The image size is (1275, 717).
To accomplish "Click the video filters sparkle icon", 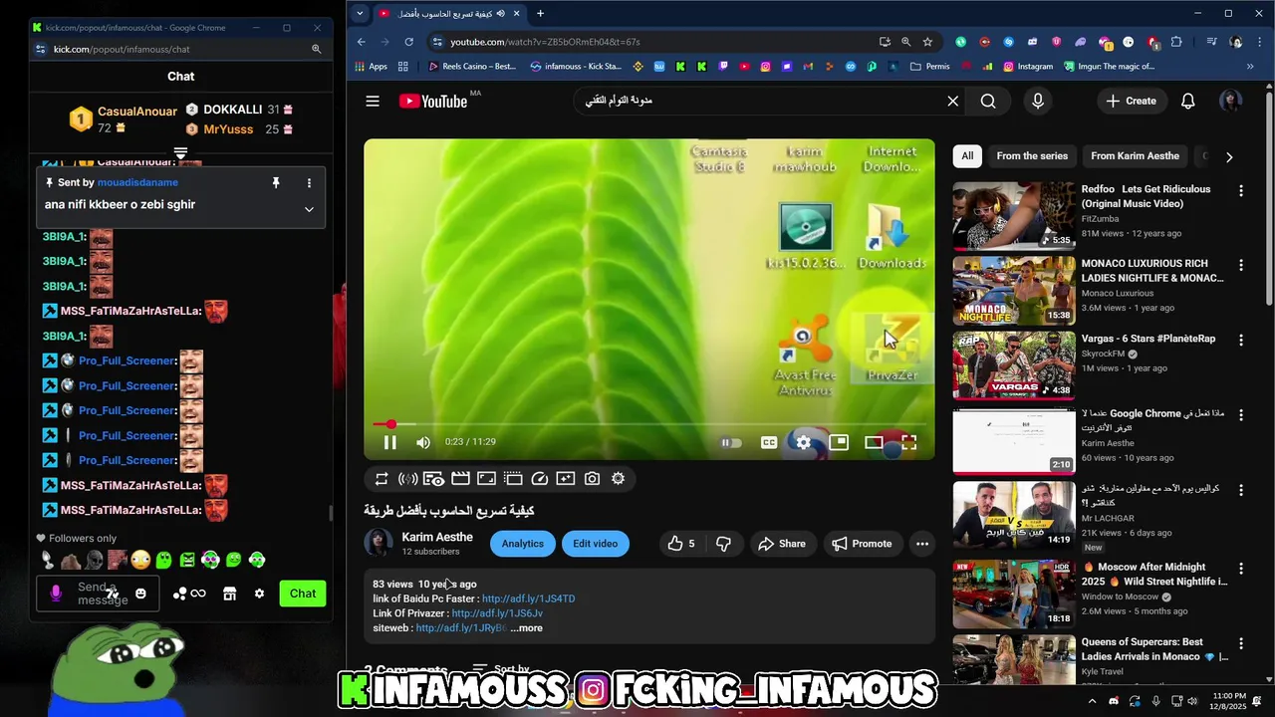I will pos(566,479).
